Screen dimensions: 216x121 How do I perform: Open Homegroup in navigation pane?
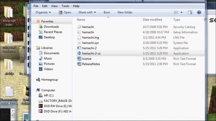(x=50, y=80)
